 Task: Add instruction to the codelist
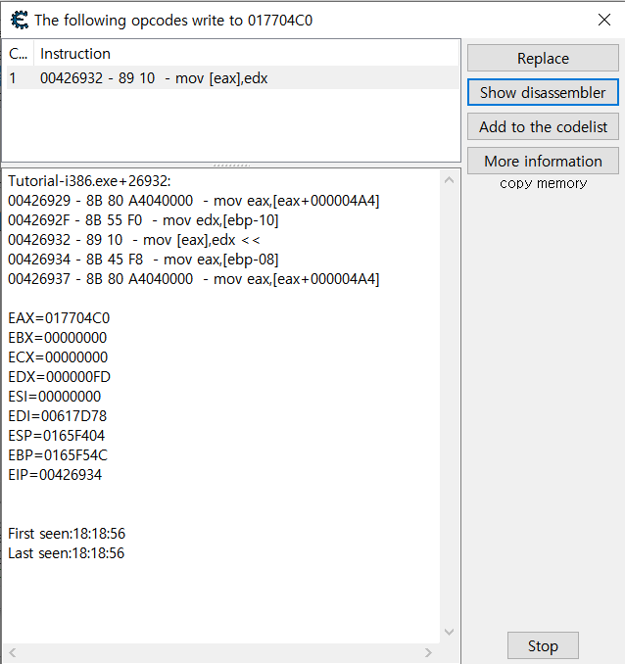pos(543,126)
